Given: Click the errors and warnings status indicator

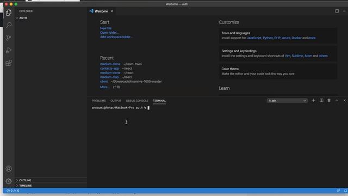Looking at the screenshot, I should [13, 191].
